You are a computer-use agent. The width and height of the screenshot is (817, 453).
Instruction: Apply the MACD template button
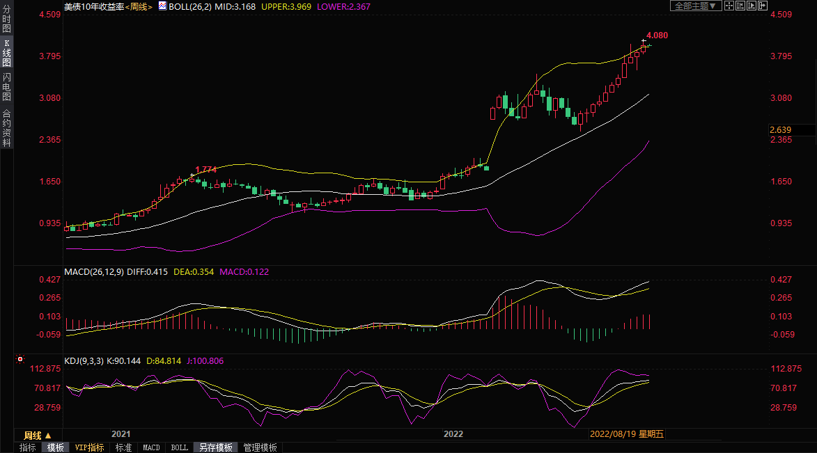click(151, 447)
